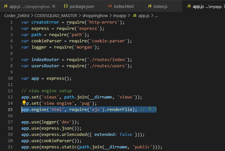This screenshot has width=225, height=151.
Task: Click '추가' comment on line 15
Action: pos(152,109)
